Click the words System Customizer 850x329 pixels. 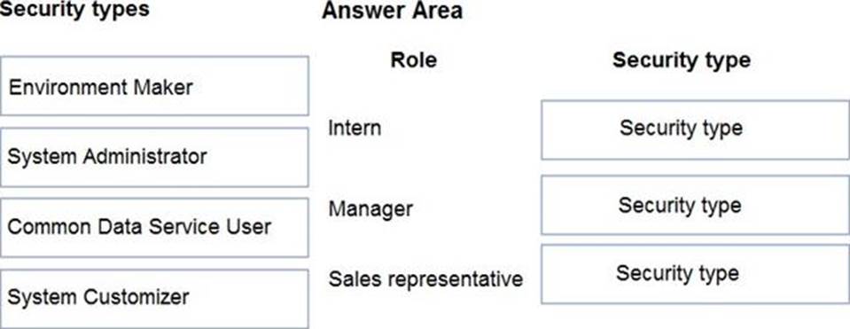[x=98, y=297]
